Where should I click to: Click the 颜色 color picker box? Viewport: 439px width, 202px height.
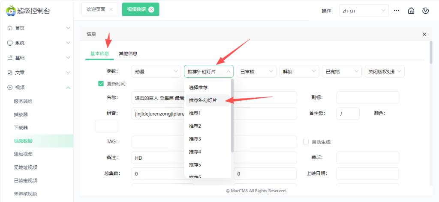click(x=106, y=126)
